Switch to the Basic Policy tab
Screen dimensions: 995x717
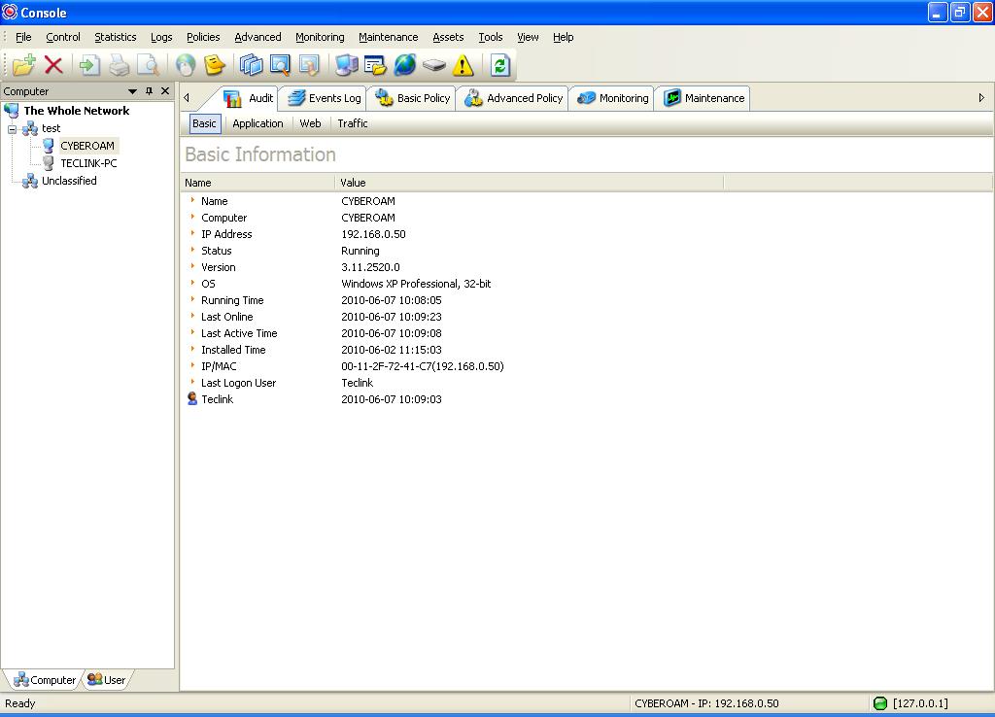tap(412, 98)
